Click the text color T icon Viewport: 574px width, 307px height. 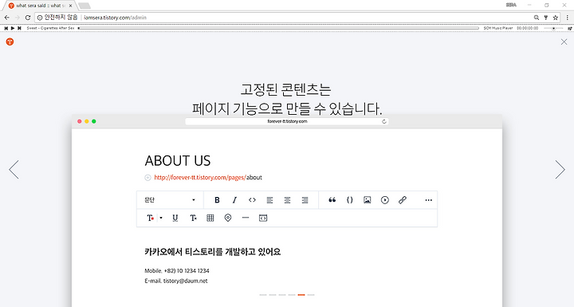click(150, 218)
